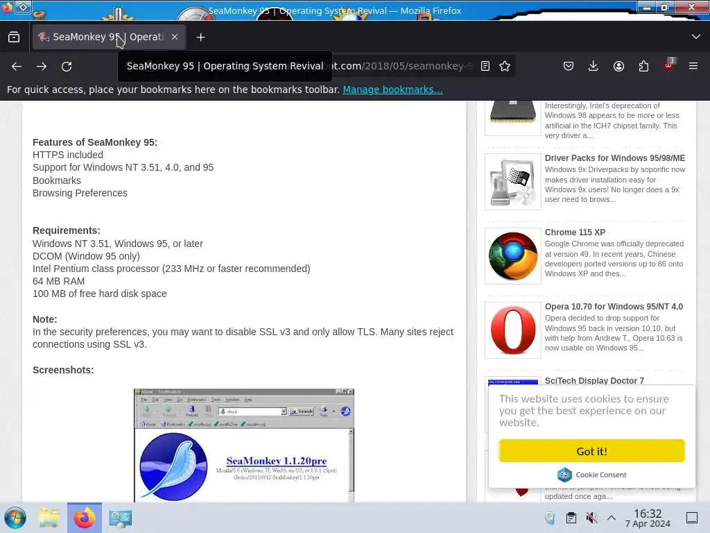Click the Features of SeaMonkey 95 heading
Screen dimensions: 710x533
pyautogui.click(x=95, y=142)
